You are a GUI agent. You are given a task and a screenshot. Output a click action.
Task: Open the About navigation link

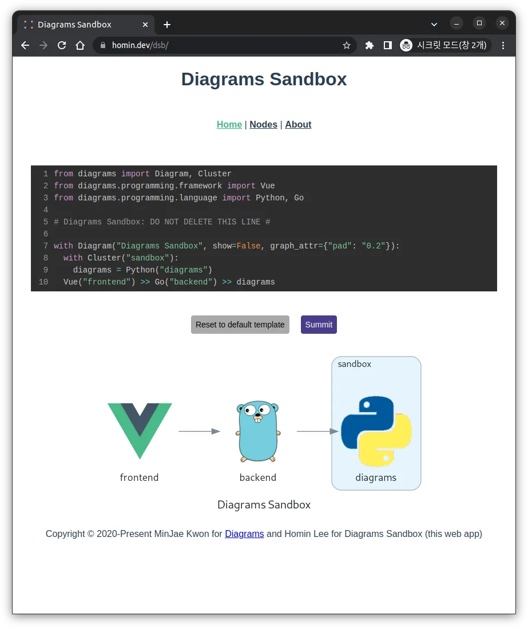coord(298,125)
